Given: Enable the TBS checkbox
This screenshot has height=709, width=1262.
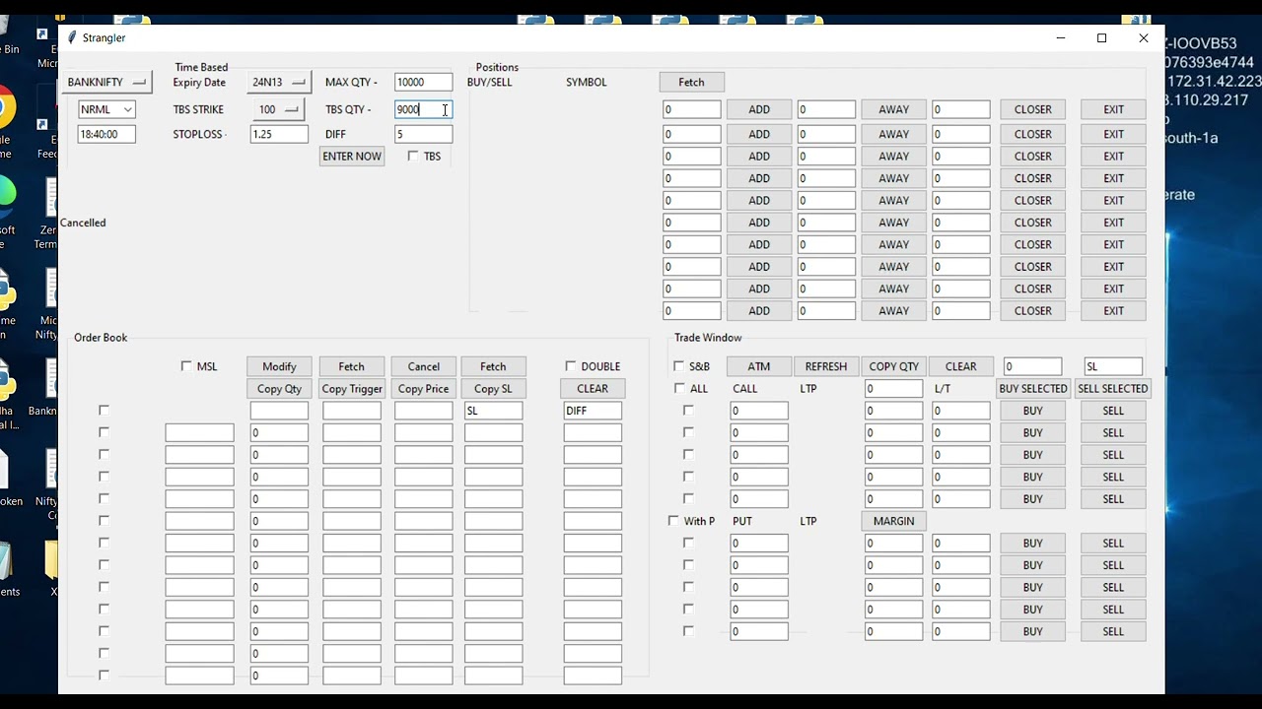Looking at the screenshot, I should (413, 156).
